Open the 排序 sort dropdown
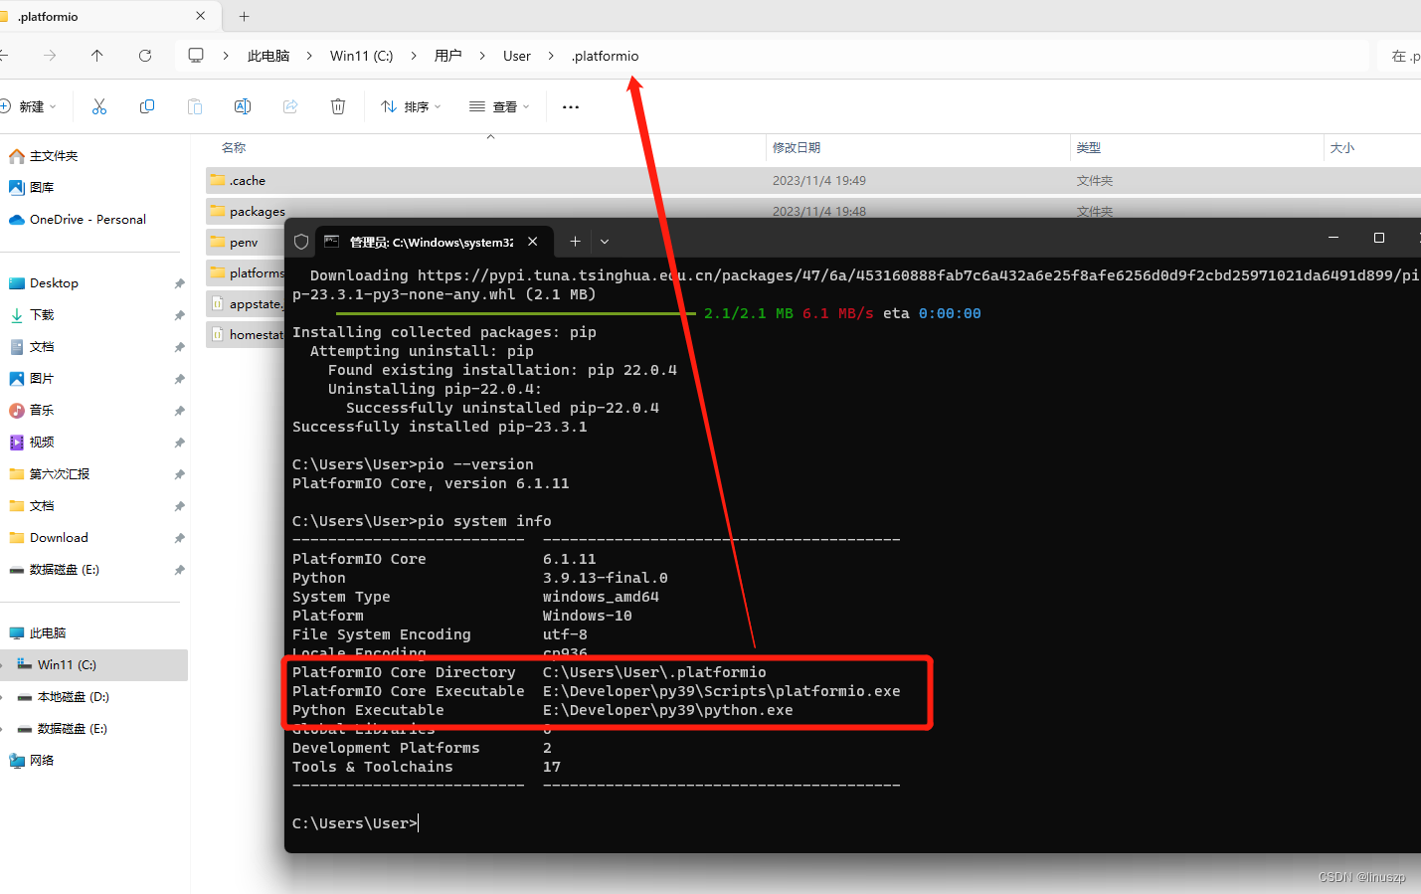This screenshot has width=1421, height=894. coord(411,106)
